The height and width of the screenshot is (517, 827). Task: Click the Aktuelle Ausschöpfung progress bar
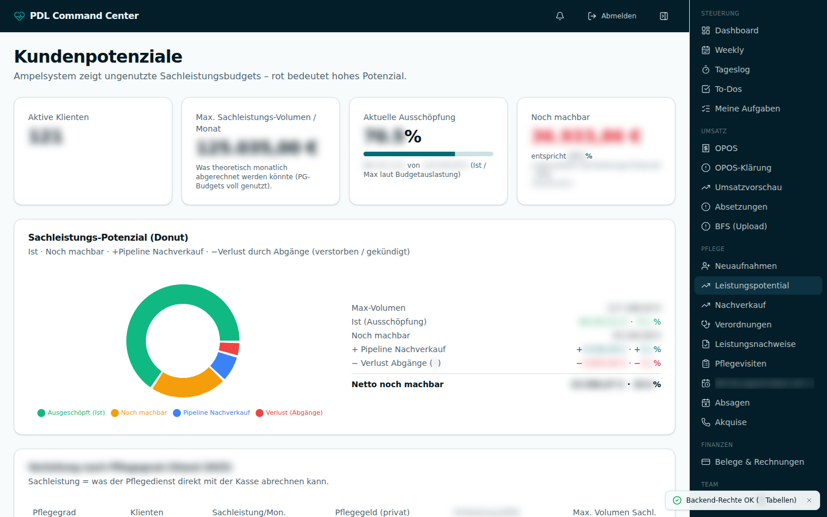point(428,154)
